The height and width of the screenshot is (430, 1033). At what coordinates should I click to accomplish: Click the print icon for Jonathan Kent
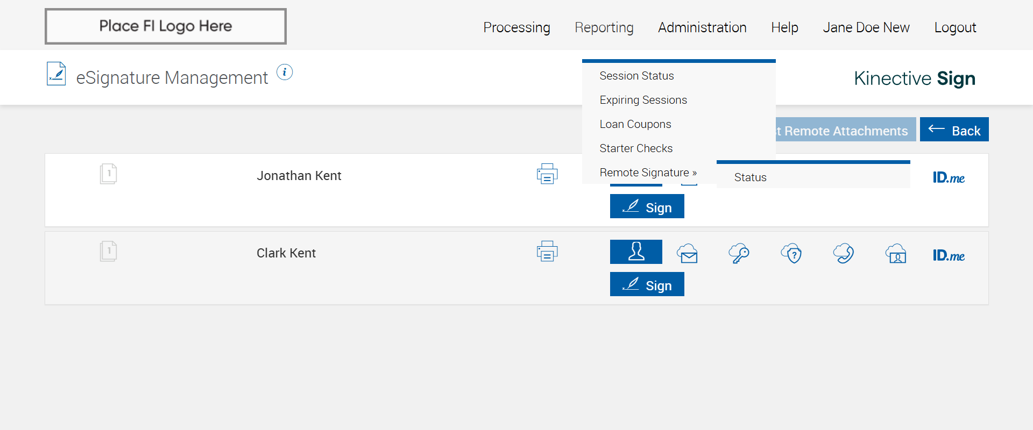(x=547, y=174)
